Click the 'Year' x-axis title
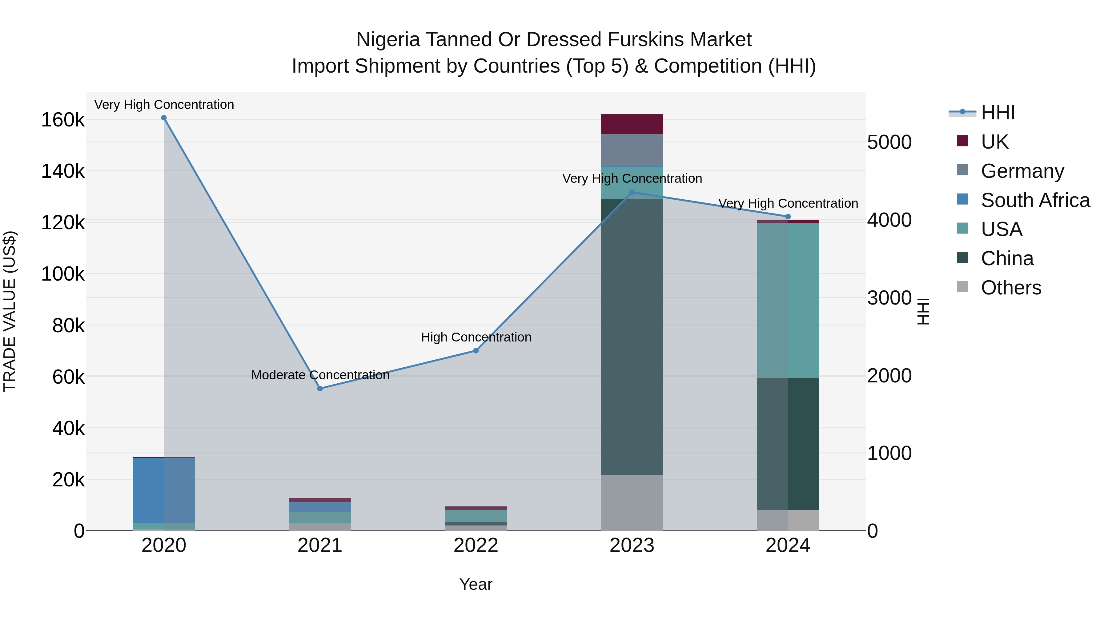Viewport: 1108px width, 623px height. tap(476, 584)
